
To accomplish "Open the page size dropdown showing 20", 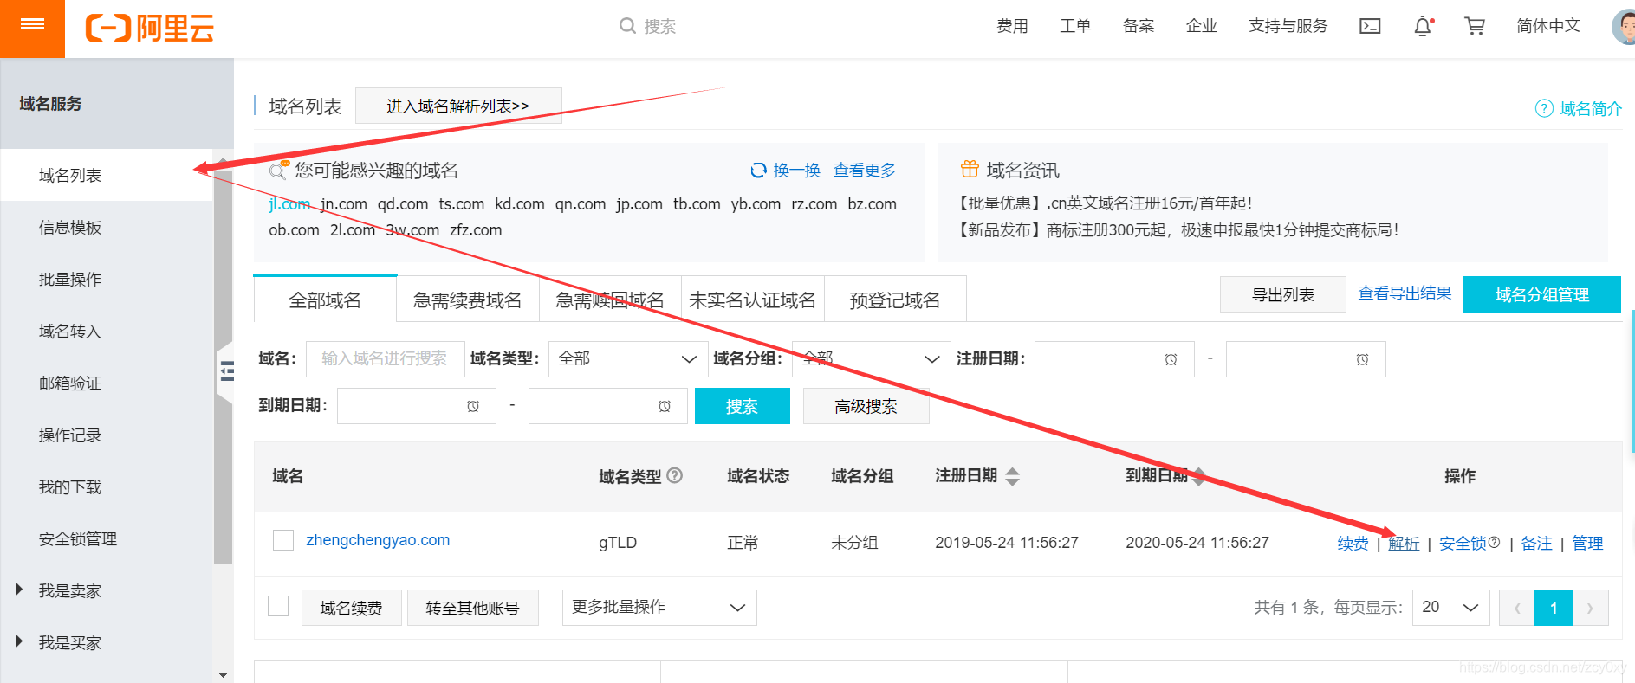I will point(1451,608).
